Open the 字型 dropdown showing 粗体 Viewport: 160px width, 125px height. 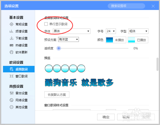138,31
